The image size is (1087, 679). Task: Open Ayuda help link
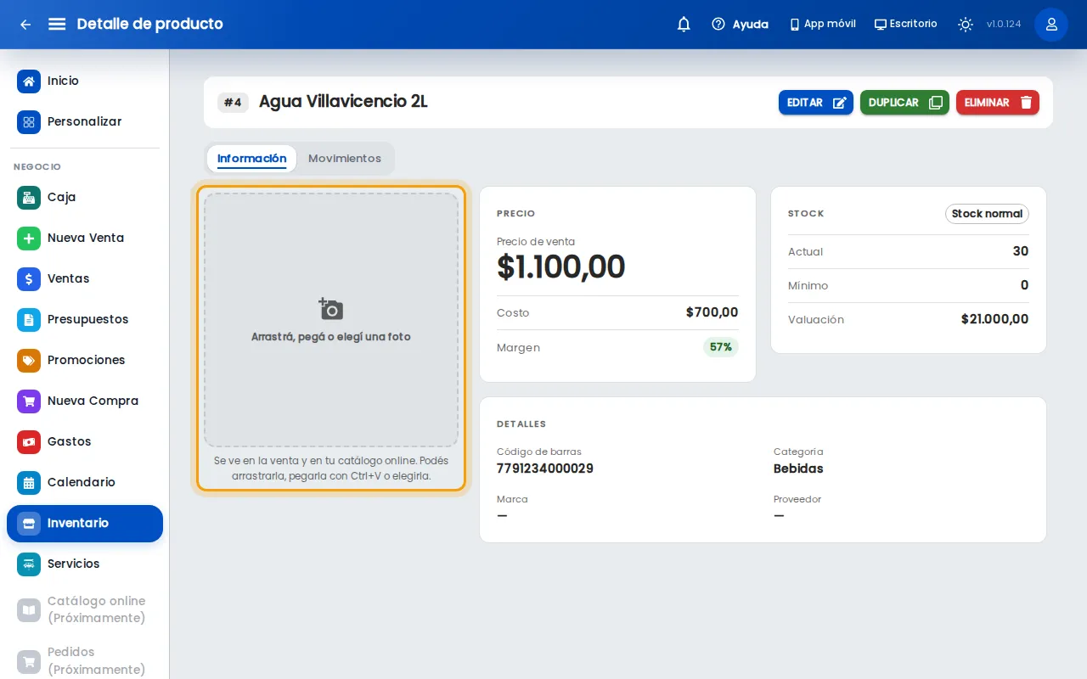pos(741,25)
